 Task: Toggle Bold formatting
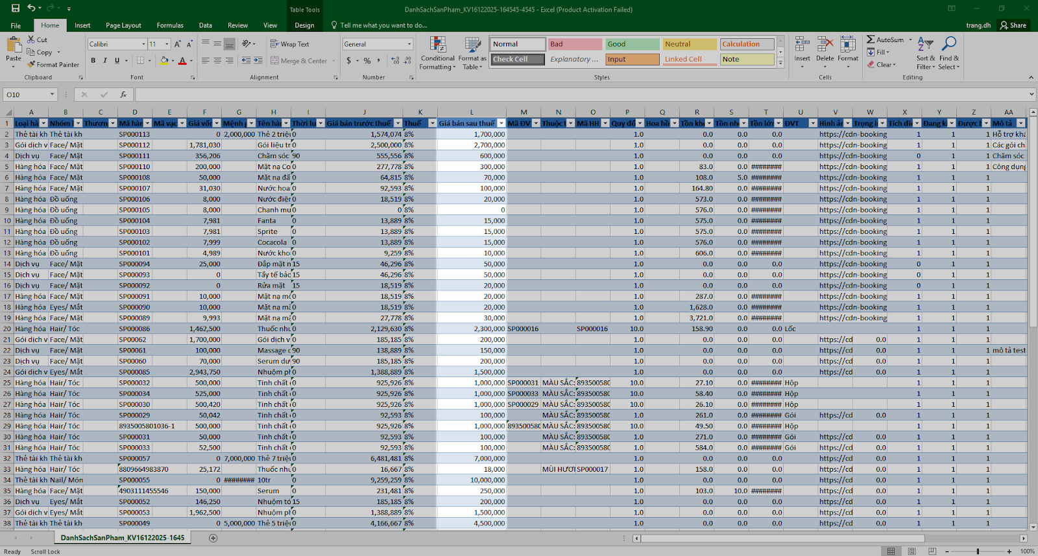[93, 60]
